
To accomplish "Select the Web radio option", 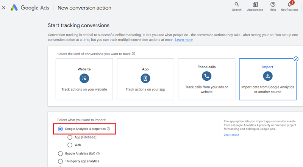I will (x=70, y=145).
